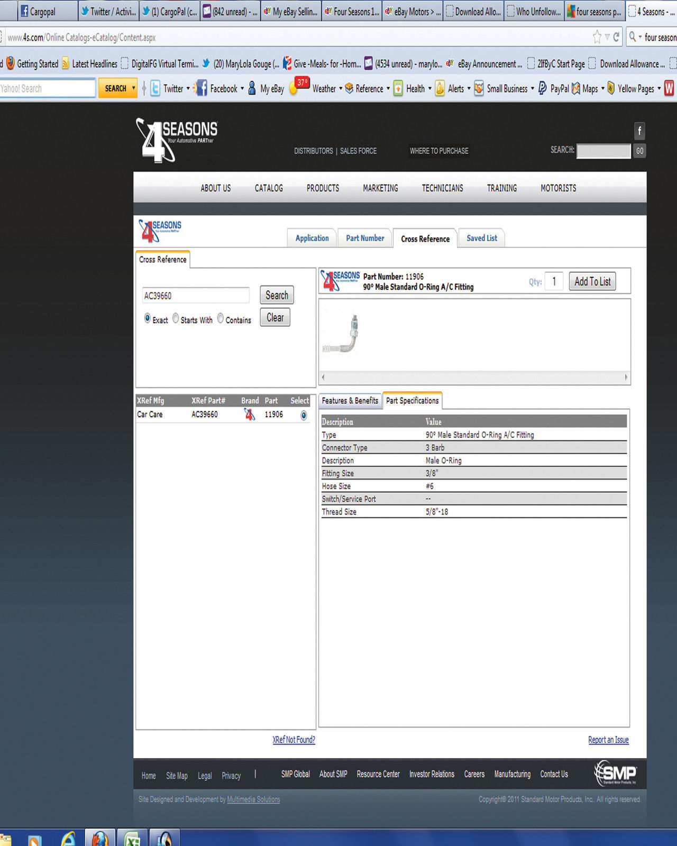Screen dimensions: 677x846
Task: Open the address bar history dropdown arrow
Action: tap(607, 37)
